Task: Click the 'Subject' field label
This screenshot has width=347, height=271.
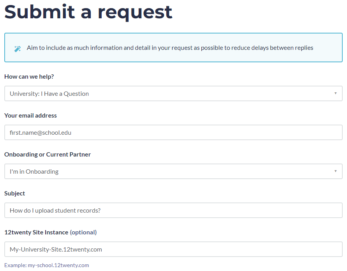Action: point(14,194)
